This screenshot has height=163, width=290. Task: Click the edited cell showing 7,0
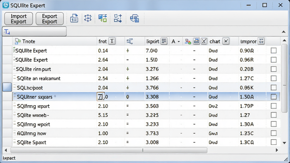103,97
